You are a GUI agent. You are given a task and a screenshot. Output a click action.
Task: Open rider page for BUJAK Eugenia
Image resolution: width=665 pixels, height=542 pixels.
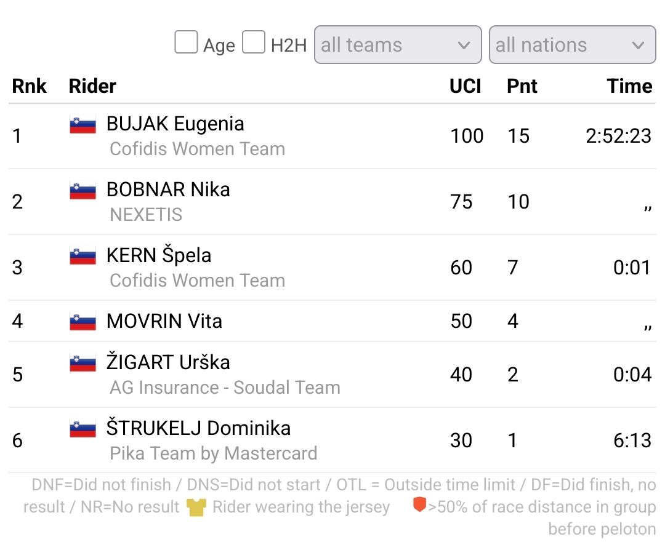[x=175, y=124]
